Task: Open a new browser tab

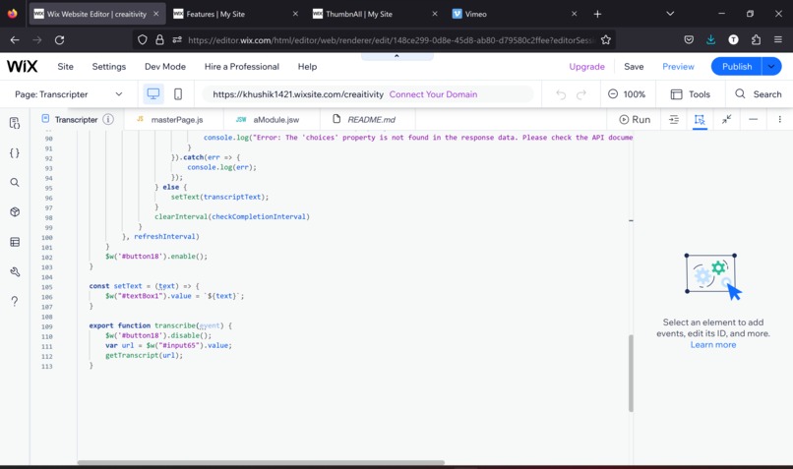Action: point(597,14)
